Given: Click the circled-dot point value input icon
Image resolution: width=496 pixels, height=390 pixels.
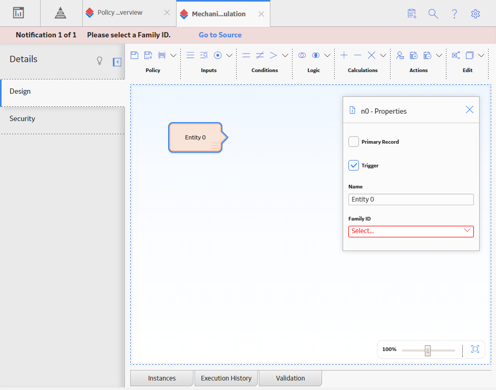Looking at the screenshot, I should coord(218,55).
